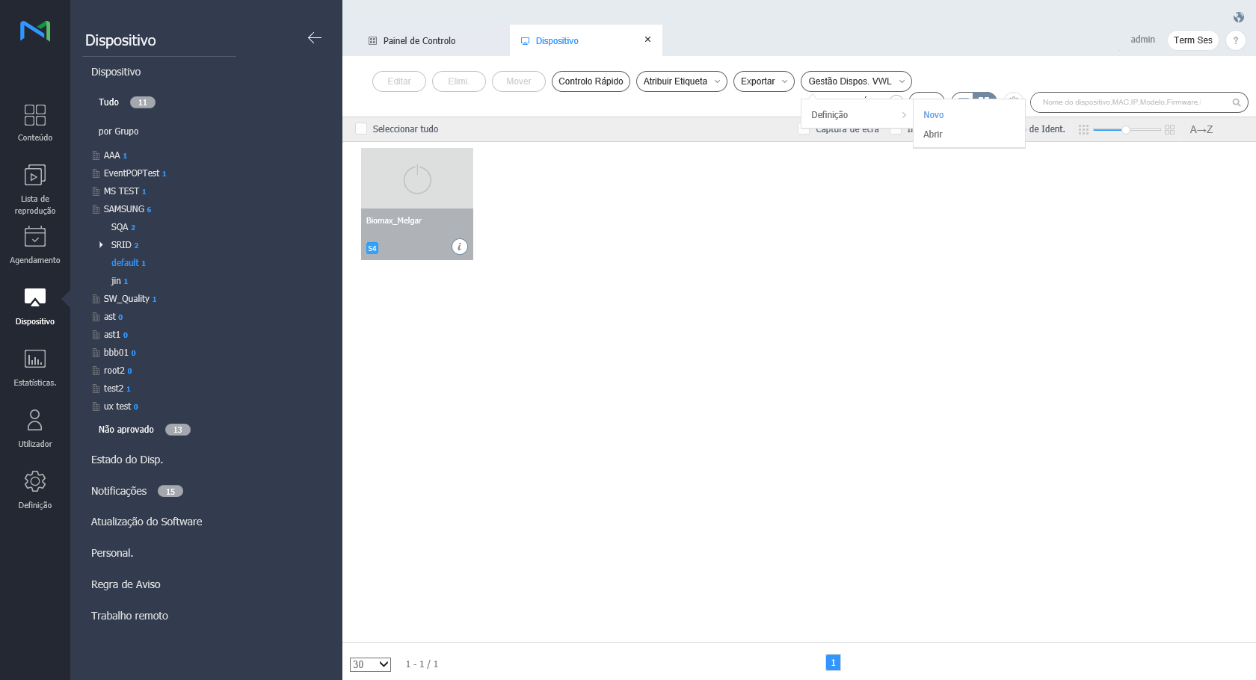This screenshot has height=680, width=1256.
Task: Sort devices with A→Z icon
Action: 1201,129
